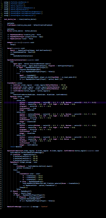Click 'var MaybeSpawnedProp:?creative_prop = false'

(x=24, y=35)
